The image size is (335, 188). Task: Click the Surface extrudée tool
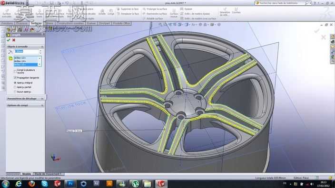coord(7,13)
